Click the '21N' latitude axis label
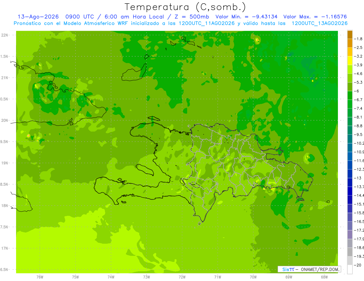Screen dimensions: 364x281 pos(5,78)
